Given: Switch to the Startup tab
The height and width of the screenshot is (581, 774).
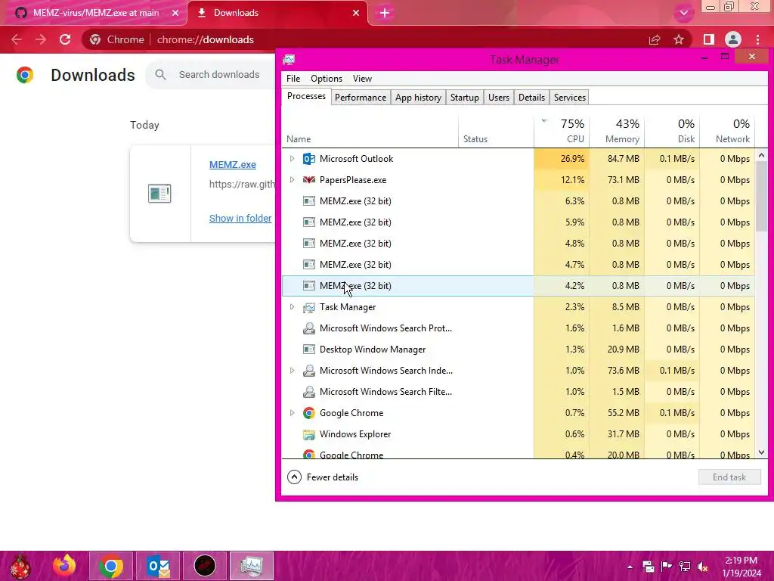Looking at the screenshot, I should pyautogui.click(x=465, y=98).
